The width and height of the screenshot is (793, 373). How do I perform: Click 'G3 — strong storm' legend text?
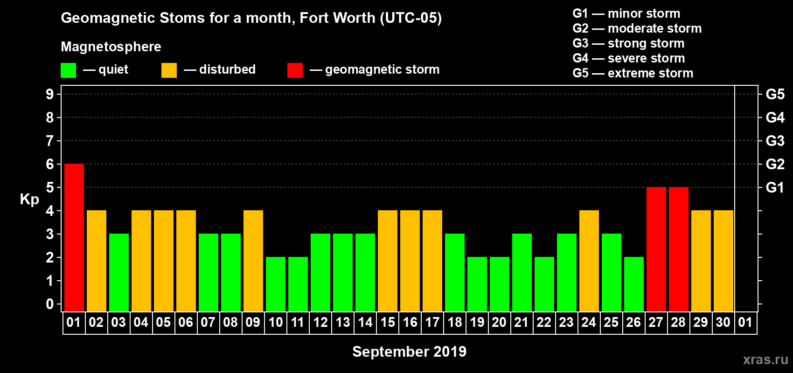[x=628, y=43]
